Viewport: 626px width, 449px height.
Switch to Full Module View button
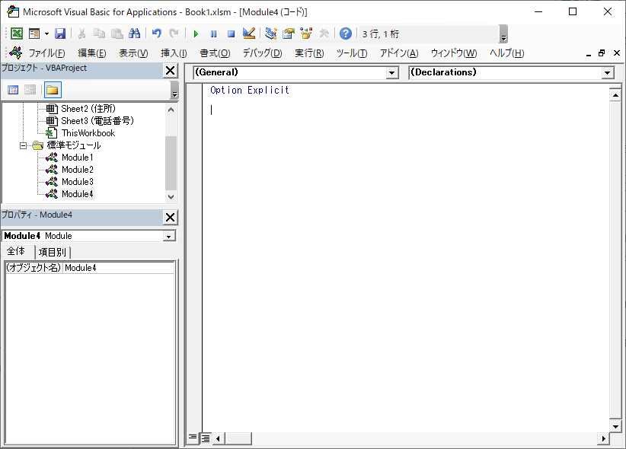(206, 438)
